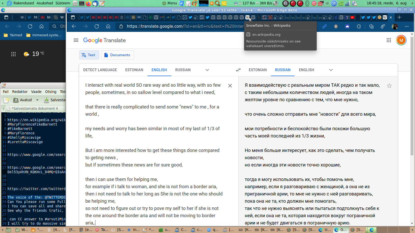Viewport: 415px width, 233px height.
Task: Open the Edge Extensions puzzle icon
Action: pyautogui.click(x=359, y=26)
